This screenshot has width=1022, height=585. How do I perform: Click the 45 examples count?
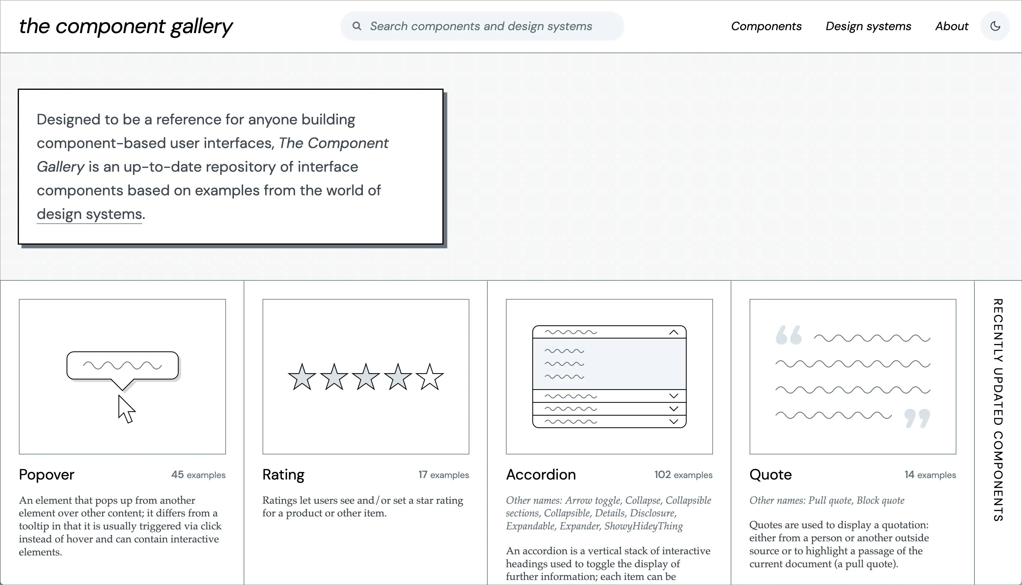coord(198,475)
